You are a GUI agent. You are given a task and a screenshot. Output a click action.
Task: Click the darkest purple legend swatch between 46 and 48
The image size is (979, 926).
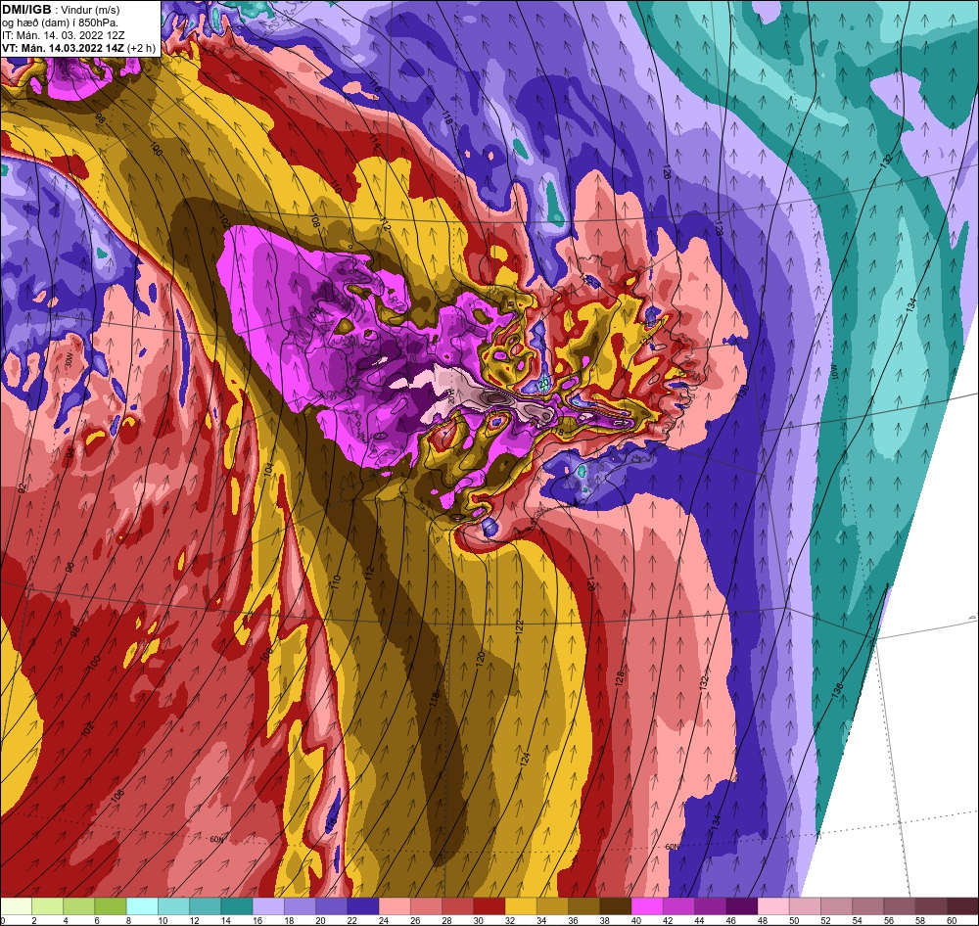pyautogui.click(x=742, y=906)
